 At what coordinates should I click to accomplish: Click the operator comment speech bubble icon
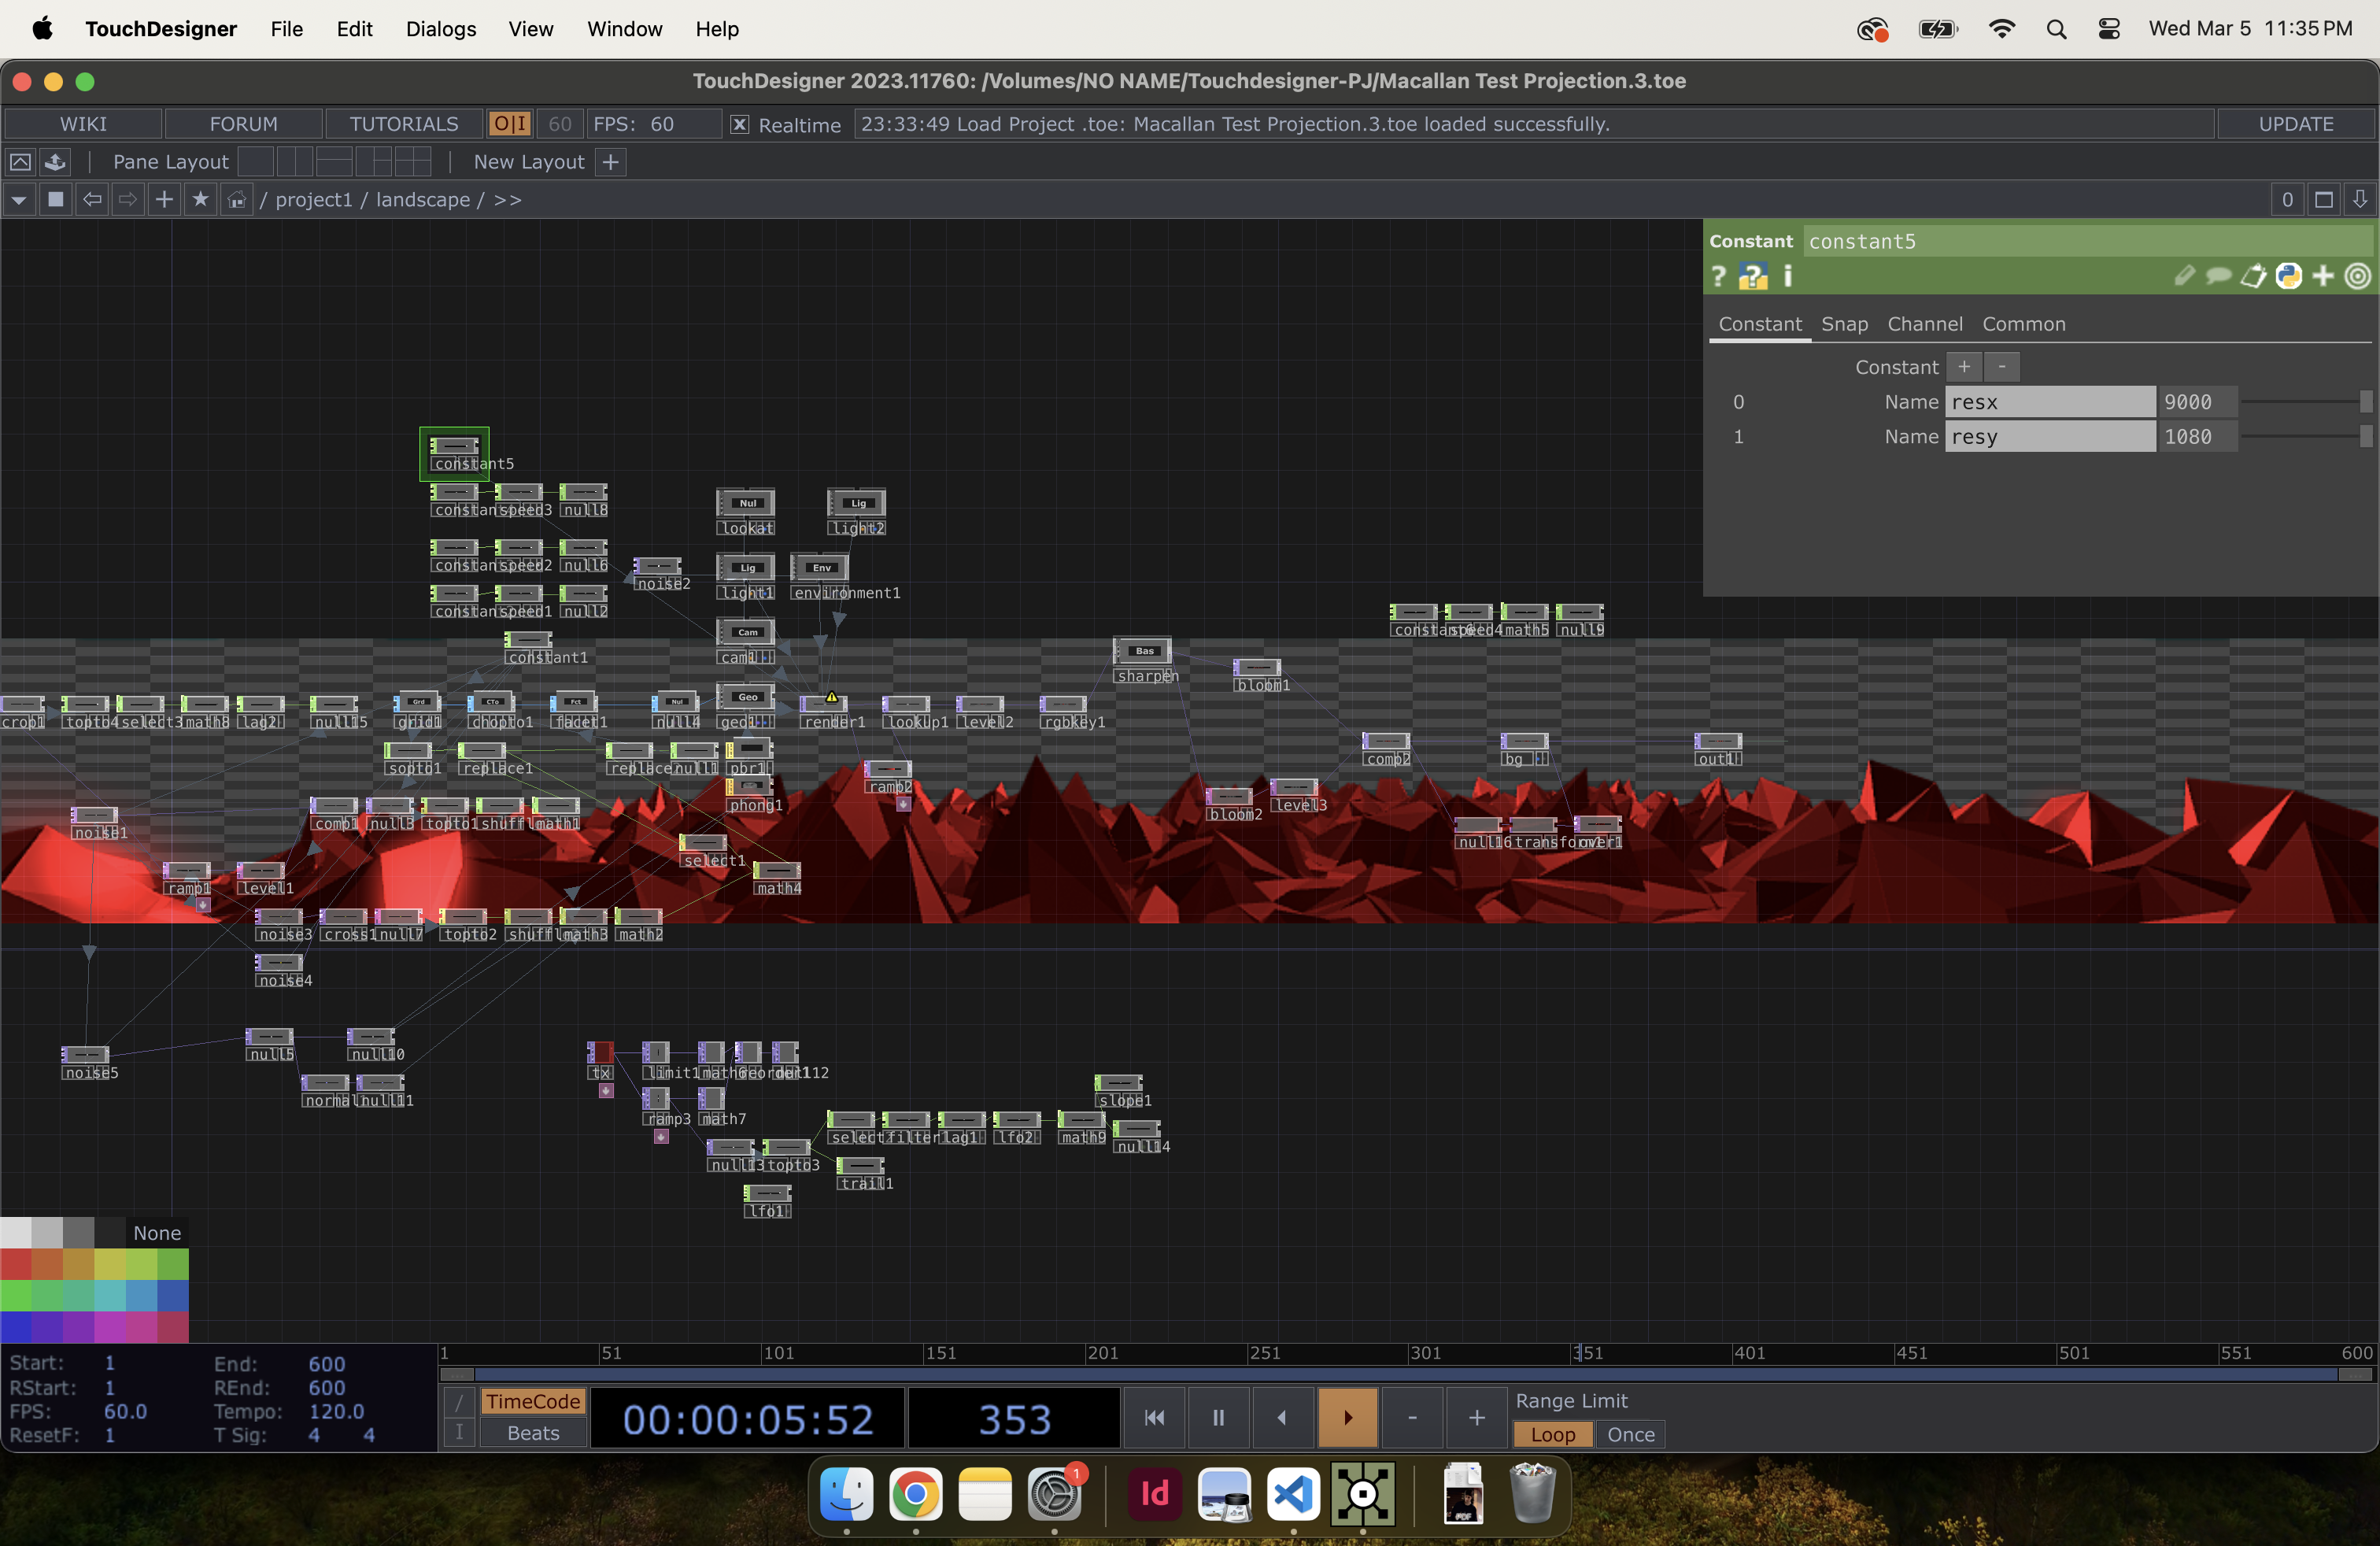pyautogui.click(x=2218, y=276)
